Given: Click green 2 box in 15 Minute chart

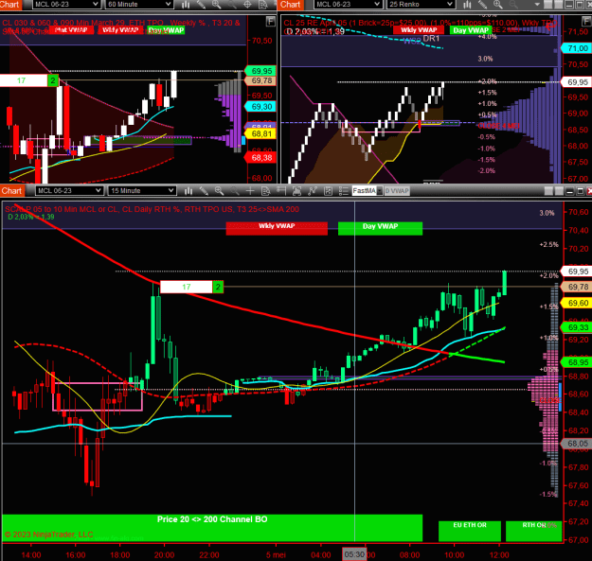Looking at the screenshot, I should [218, 287].
